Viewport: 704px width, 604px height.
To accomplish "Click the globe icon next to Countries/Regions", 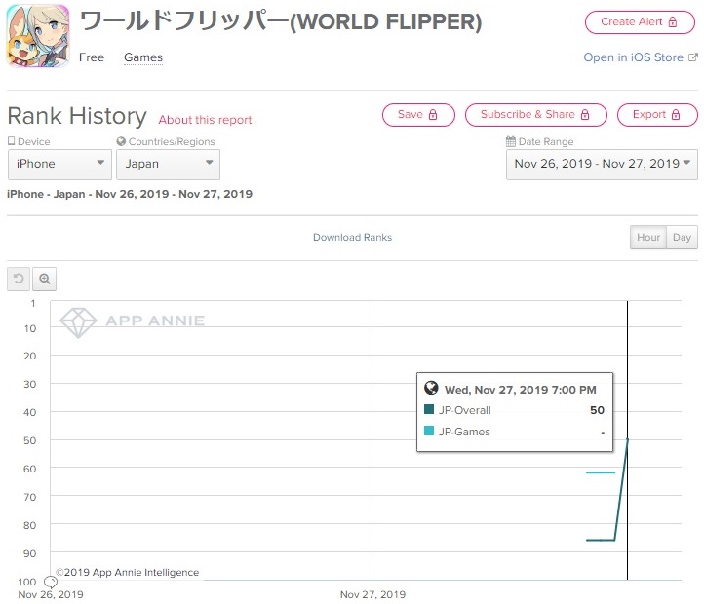I will (x=121, y=141).
